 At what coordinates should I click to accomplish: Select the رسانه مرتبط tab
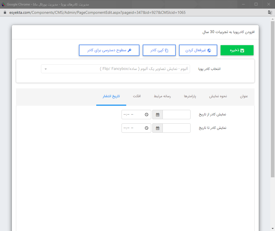[162, 97]
